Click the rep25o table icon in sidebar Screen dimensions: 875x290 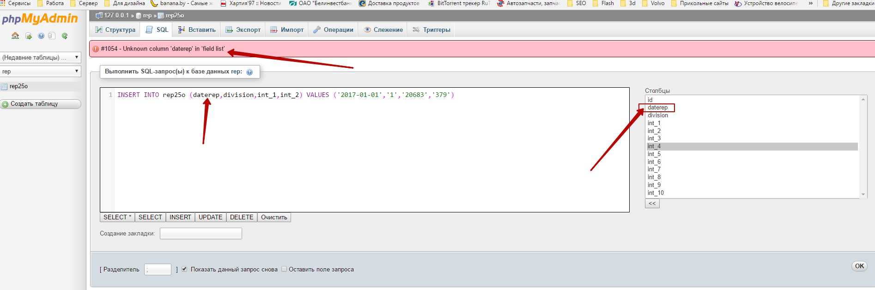[5, 86]
